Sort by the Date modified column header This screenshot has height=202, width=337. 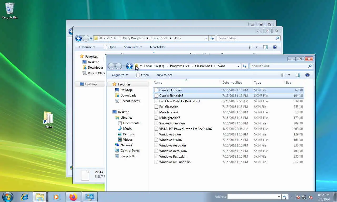coord(236,83)
